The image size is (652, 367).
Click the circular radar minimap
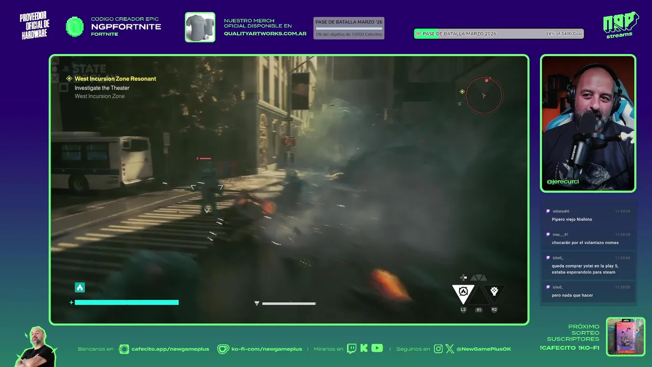click(x=484, y=95)
